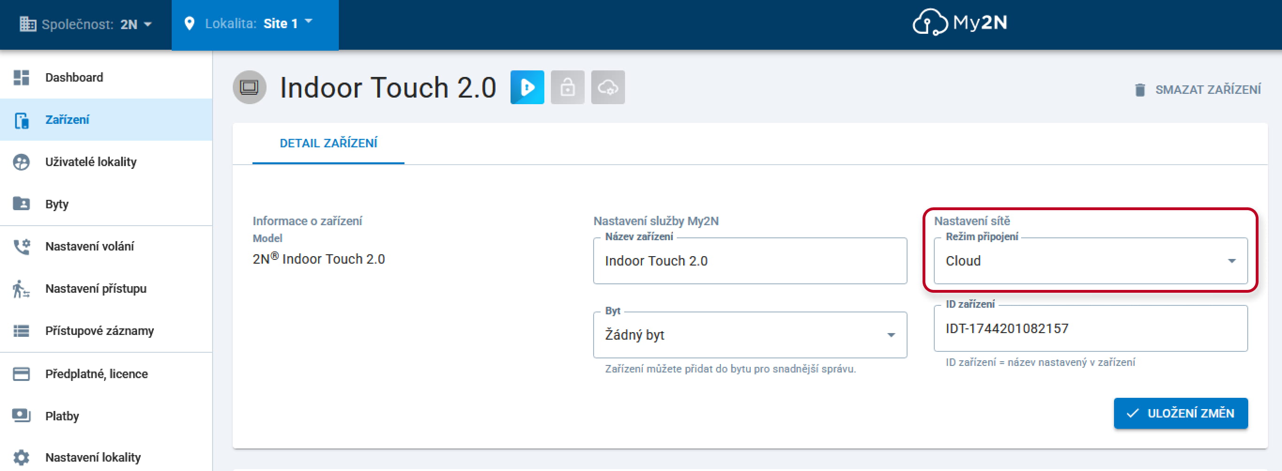1282x471 pixels.
Task: View Přístupové záznamy
Action: (x=106, y=331)
